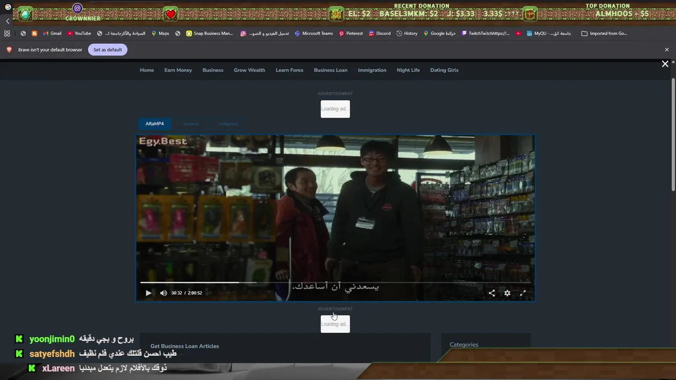Go to the Immigration menu item
This screenshot has width=676, height=380.
pyautogui.click(x=372, y=70)
